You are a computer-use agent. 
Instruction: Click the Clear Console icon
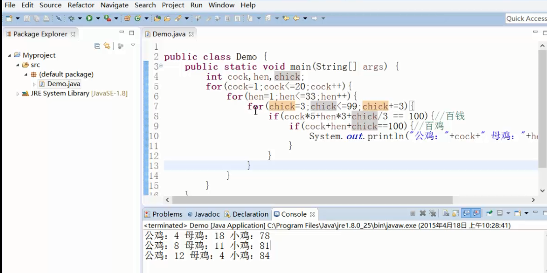tap(446, 213)
